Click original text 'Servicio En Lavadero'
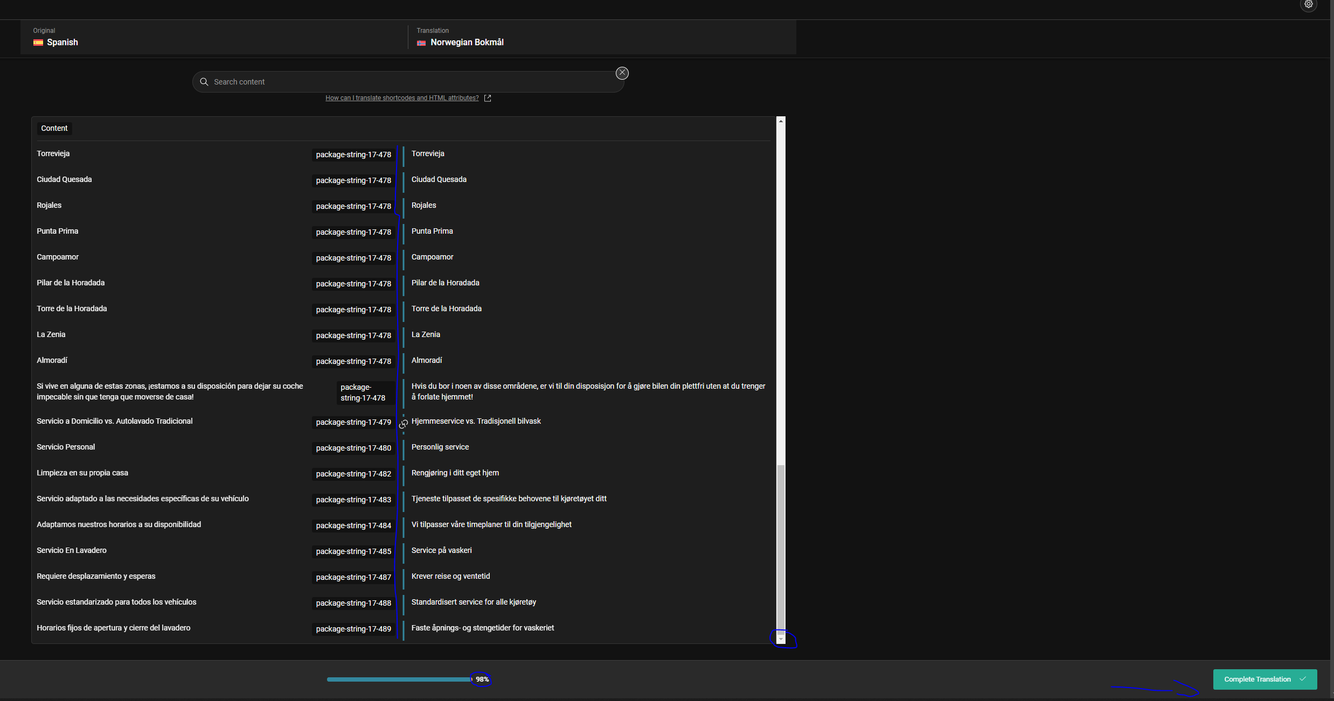The image size is (1334, 701). (x=72, y=550)
